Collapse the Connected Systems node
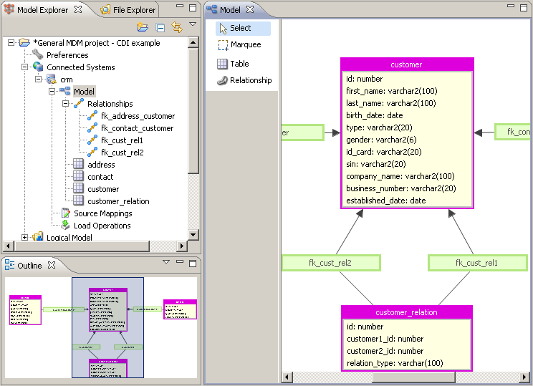 point(25,67)
